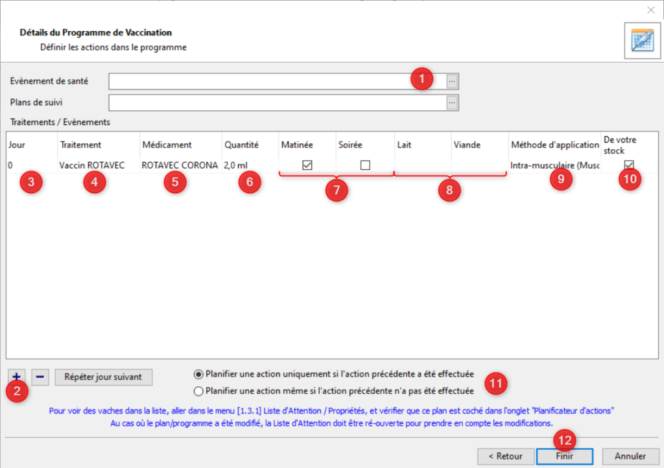Click the ROTAVEC CORONA medication cell

[x=179, y=165]
